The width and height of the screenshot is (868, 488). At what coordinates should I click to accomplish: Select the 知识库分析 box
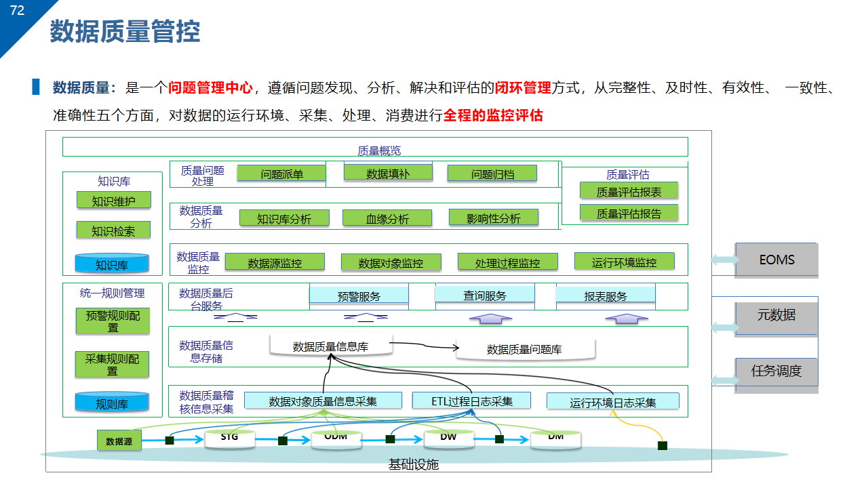[x=284, y=218]
